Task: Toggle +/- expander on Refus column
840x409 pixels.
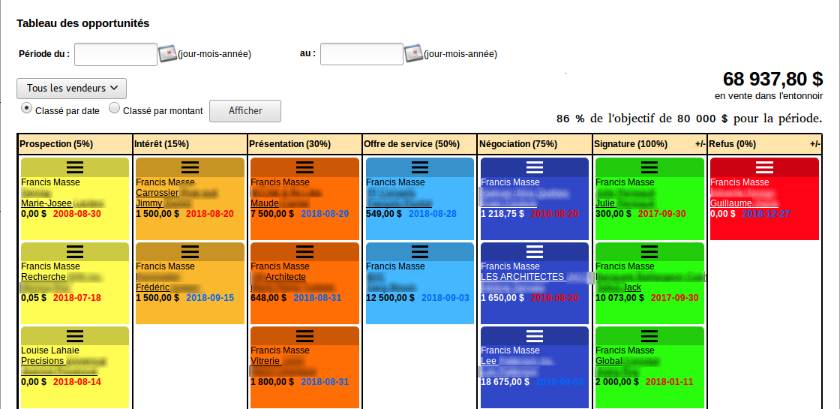Action: point(814,144)
